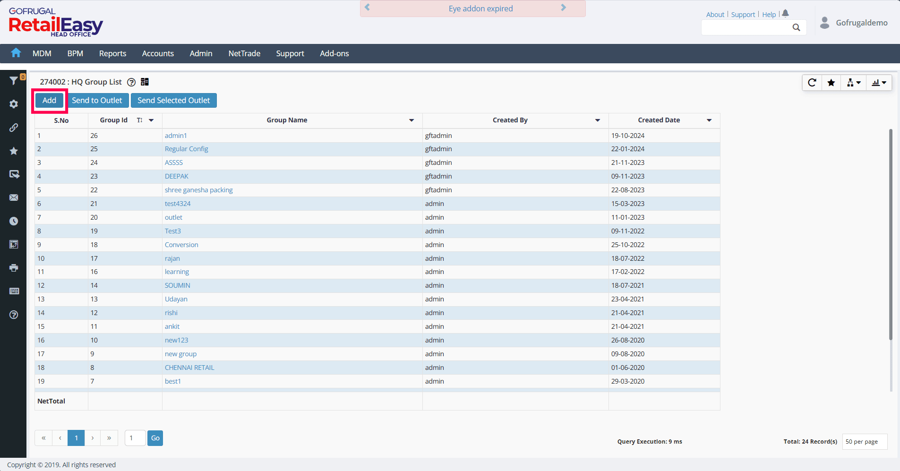Open the BPM menu
Screen dimensions: 900x471
75,53
